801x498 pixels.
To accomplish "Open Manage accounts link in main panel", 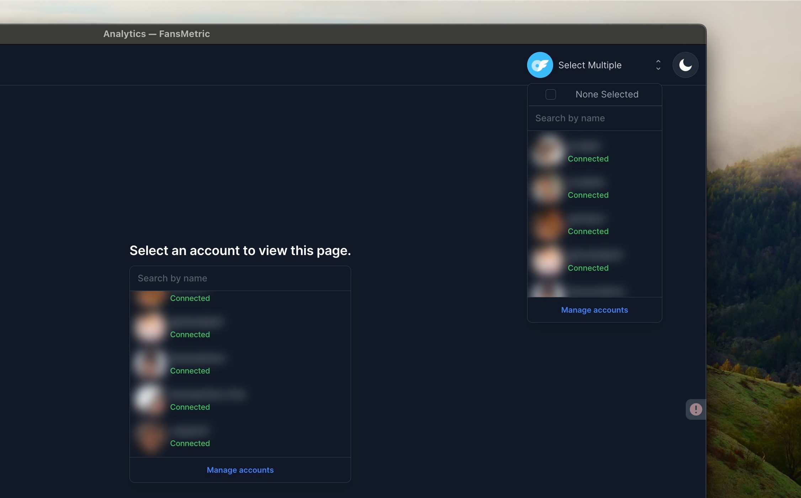I will (240, 470).
